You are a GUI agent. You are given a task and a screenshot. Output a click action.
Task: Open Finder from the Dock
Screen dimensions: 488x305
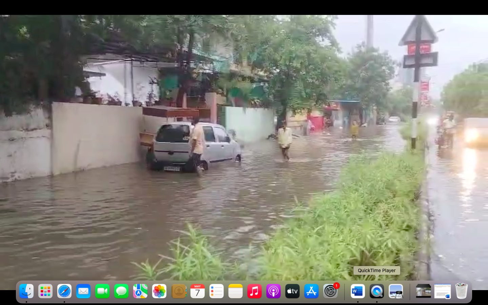point(26,291)
